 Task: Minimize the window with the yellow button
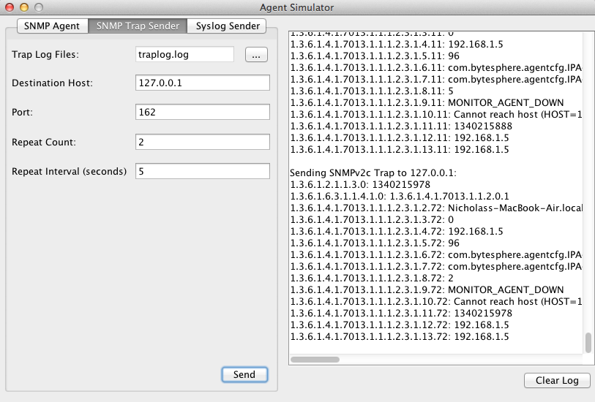[23, 7]
